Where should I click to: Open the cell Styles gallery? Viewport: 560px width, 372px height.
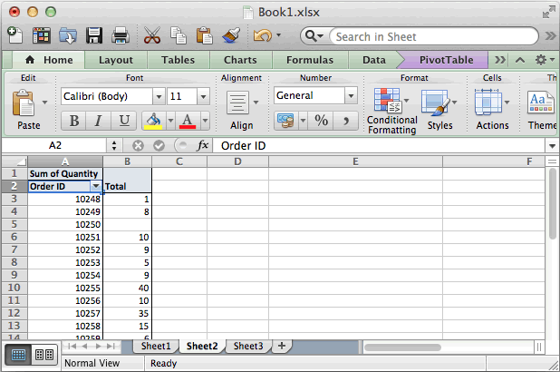click(439, 109)
